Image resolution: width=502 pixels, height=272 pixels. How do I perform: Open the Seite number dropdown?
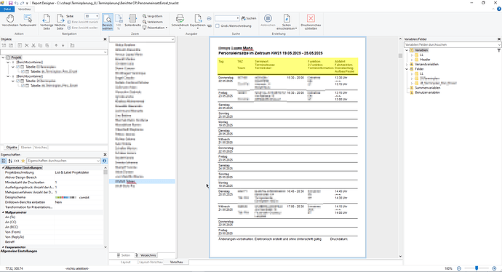97,16
